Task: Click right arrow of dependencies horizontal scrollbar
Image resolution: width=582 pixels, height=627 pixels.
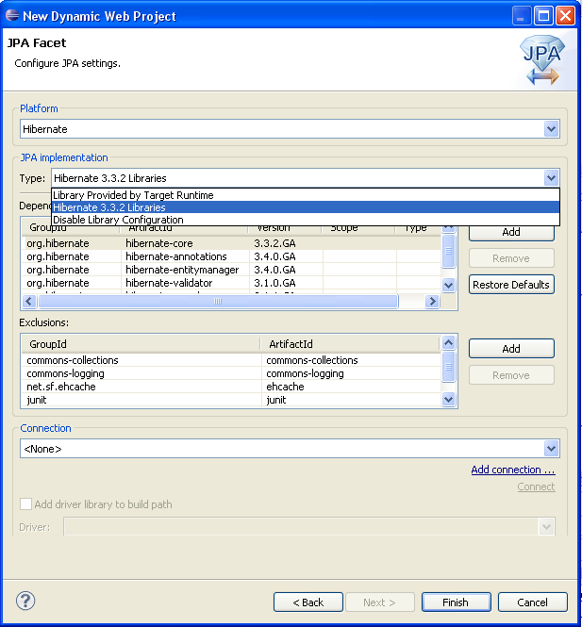Action: pyautogui.click(x=432, y=301)
